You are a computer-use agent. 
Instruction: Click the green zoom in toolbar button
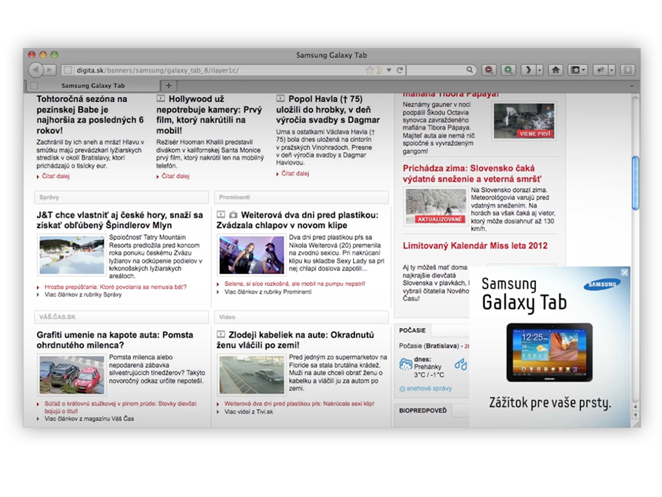tap(508, 70)
